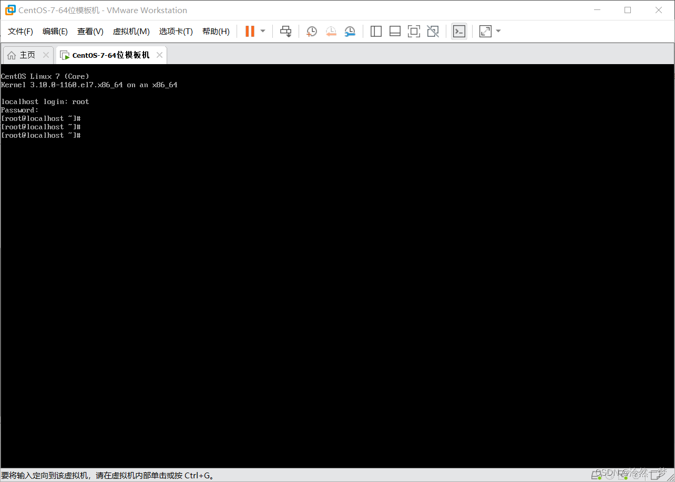Screen dimensions: 675x482
Task: Toggle the thumbnail bar view
Action: point(395,32)
